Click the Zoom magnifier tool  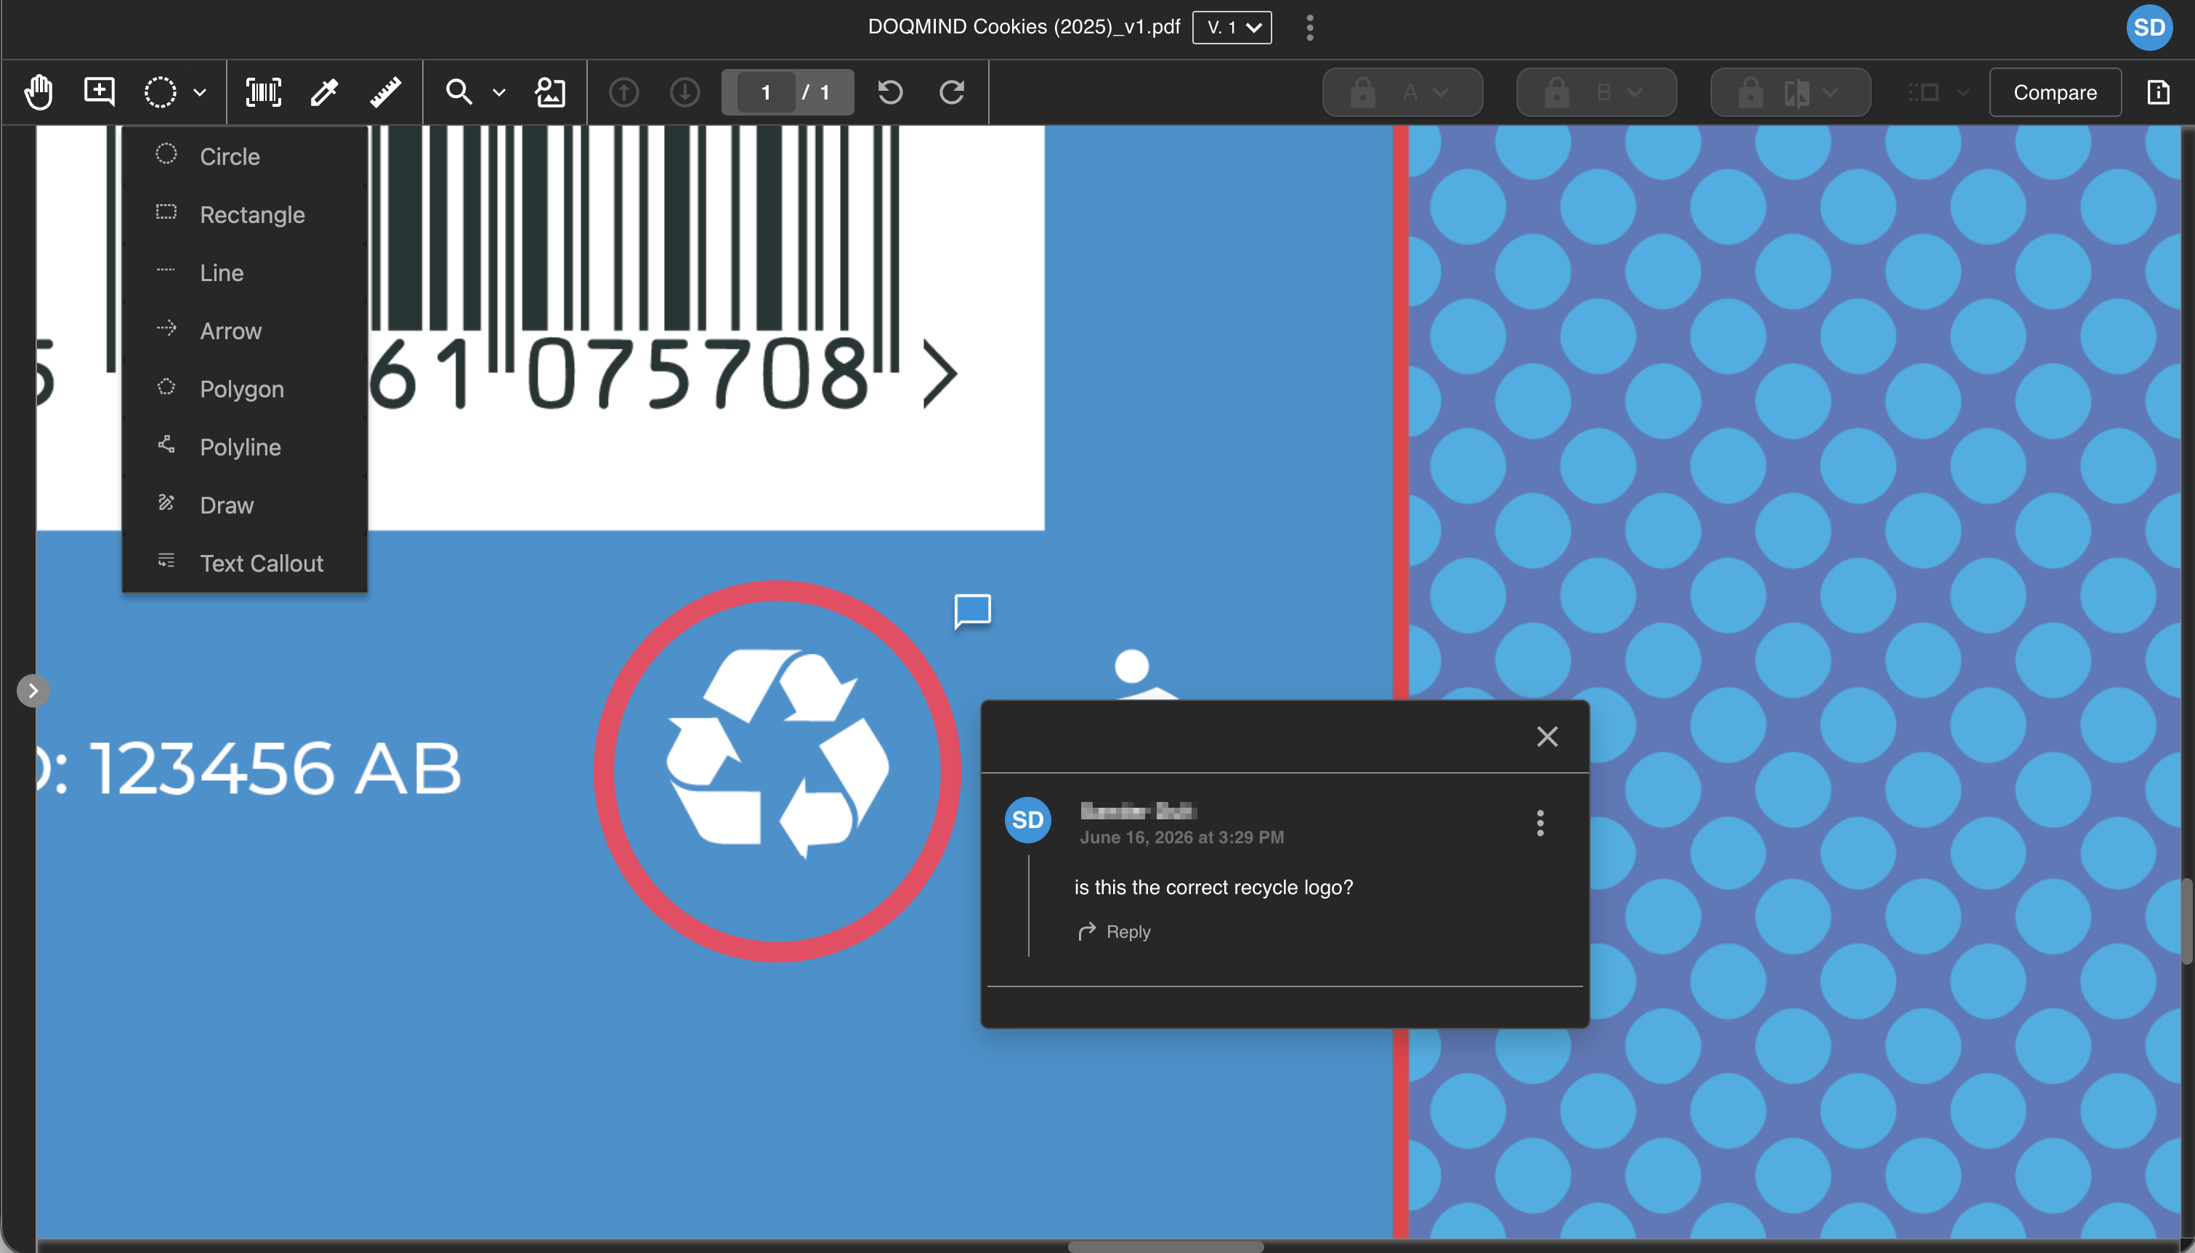[x=458, y=92]
